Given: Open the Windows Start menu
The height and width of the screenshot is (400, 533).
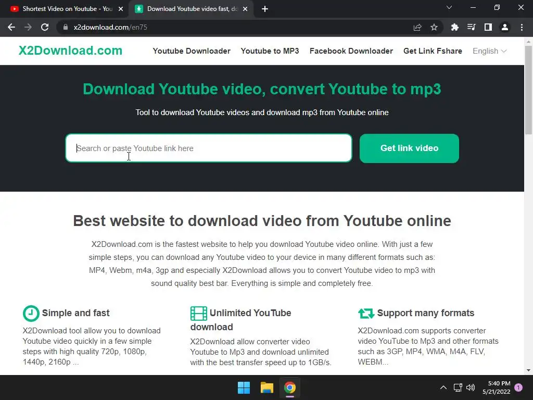Looking at the screenshot, I should point(244,387).
